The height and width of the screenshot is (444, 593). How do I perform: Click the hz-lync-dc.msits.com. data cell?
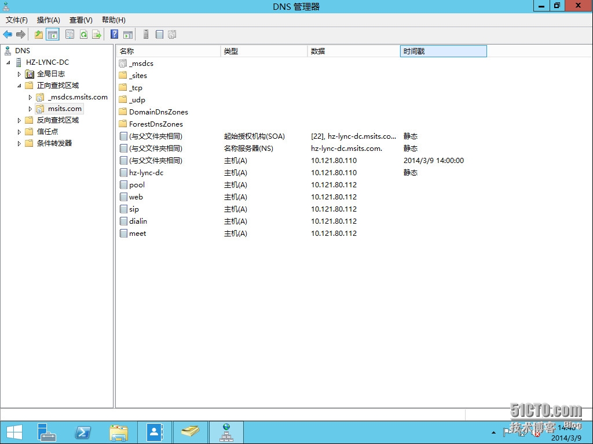(346, 149)
